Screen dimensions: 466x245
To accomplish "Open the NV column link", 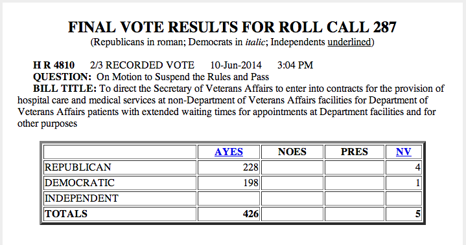I will (x=403, y=152).
